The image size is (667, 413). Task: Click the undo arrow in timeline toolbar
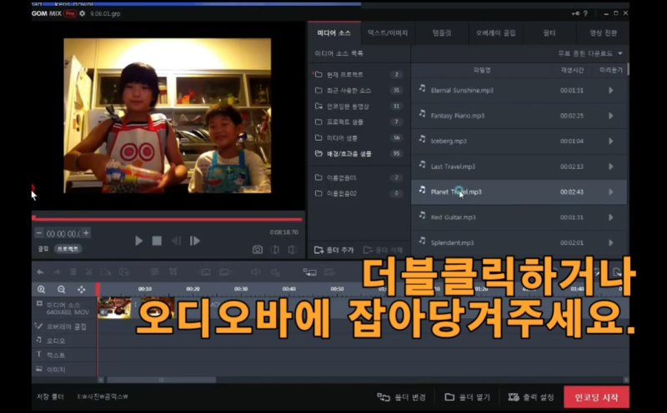pyautogui.click(x=40, y=272)
